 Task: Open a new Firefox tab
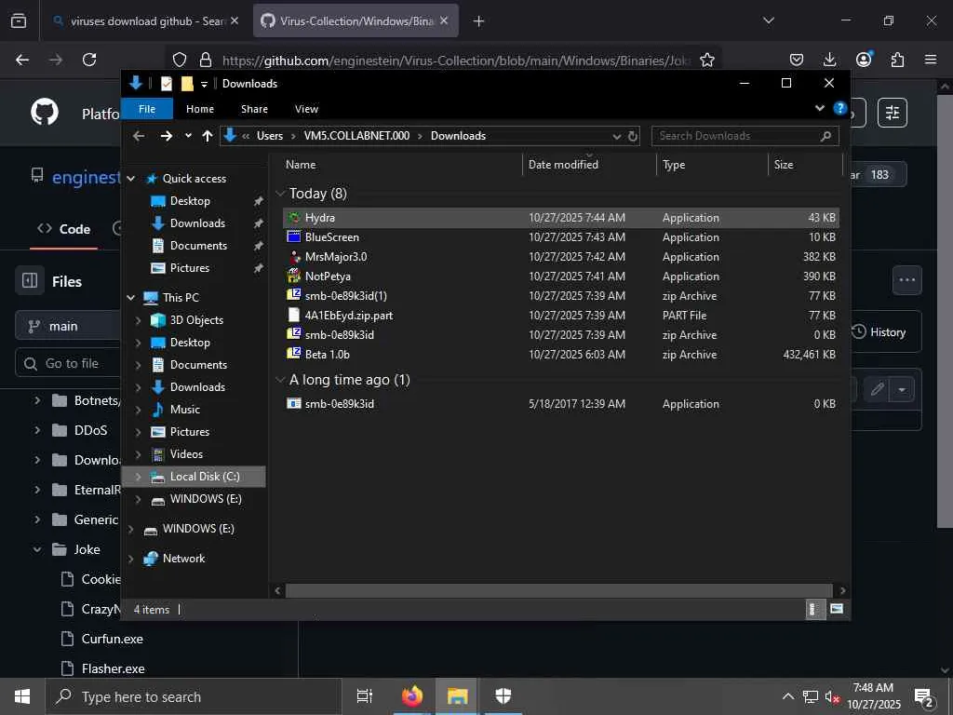pos(479,21)
